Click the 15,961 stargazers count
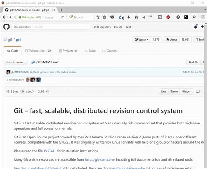207x169 pixels. pos(186,39)
